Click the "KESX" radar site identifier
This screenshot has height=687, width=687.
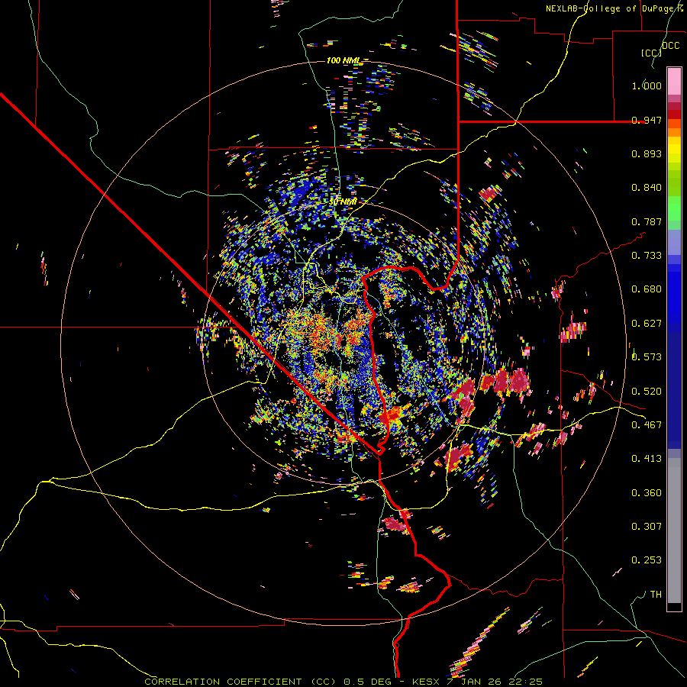[427, 682]
